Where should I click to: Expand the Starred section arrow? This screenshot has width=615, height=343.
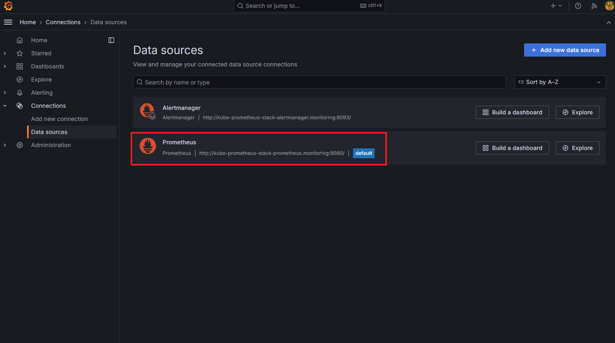click(5, 53)
